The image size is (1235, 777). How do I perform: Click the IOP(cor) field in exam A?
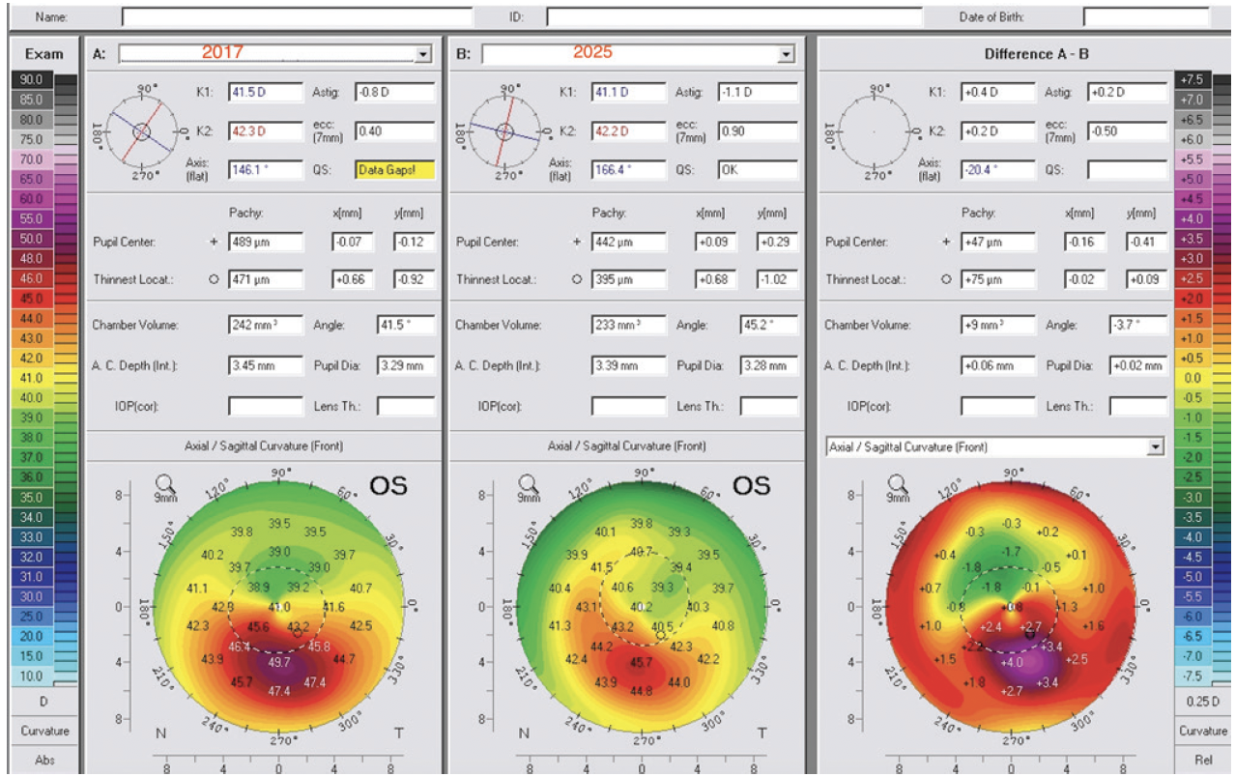click(x=266, y=406)
